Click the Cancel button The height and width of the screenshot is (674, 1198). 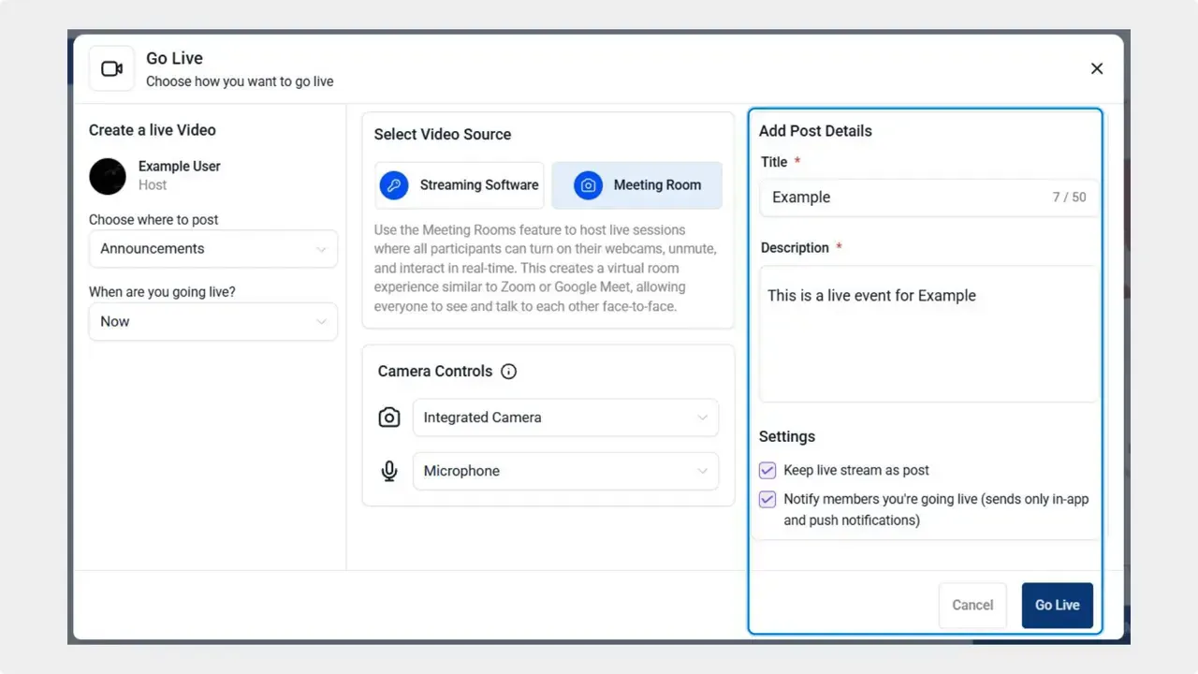click(972, 605)
